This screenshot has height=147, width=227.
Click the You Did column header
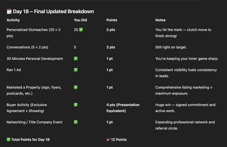tap(81, 20)
